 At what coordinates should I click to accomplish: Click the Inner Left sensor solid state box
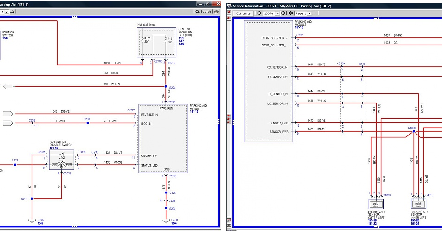tap(418, 204)
